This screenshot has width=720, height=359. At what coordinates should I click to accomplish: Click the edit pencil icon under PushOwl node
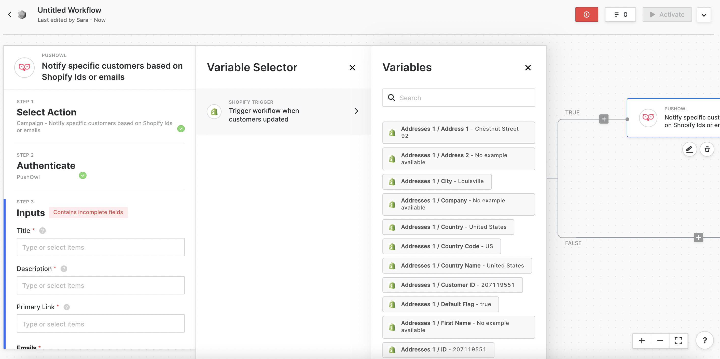click(x=689, y=149)
